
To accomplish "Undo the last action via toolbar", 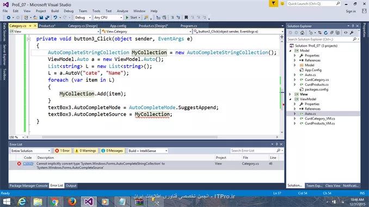I will (x=56, y=17).
